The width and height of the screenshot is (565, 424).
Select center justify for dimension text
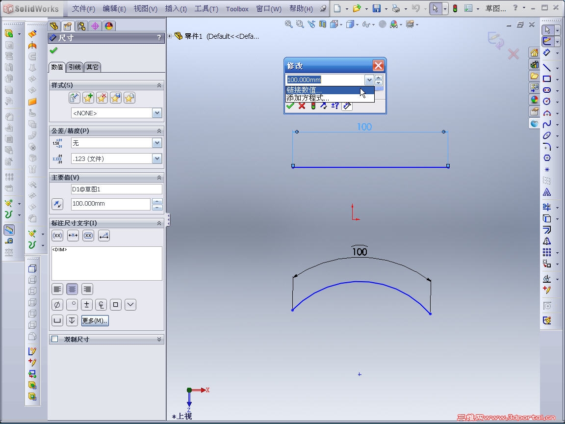click(72, 289)
